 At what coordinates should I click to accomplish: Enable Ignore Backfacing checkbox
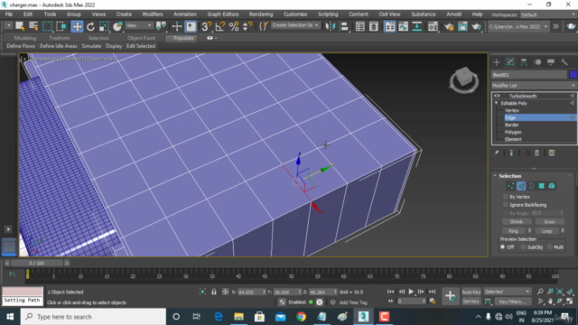tap(506, 205)
